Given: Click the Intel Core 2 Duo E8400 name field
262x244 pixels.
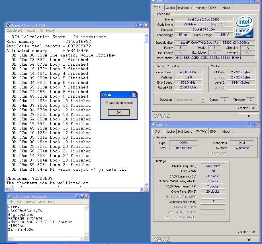Looking at the screenshot, I should click(x=204, y=19).
